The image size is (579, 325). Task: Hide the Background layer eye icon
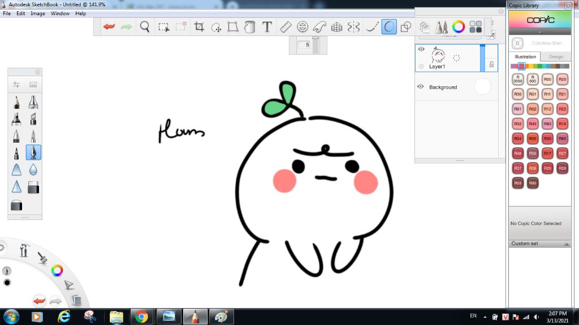[x=420, y=86]
